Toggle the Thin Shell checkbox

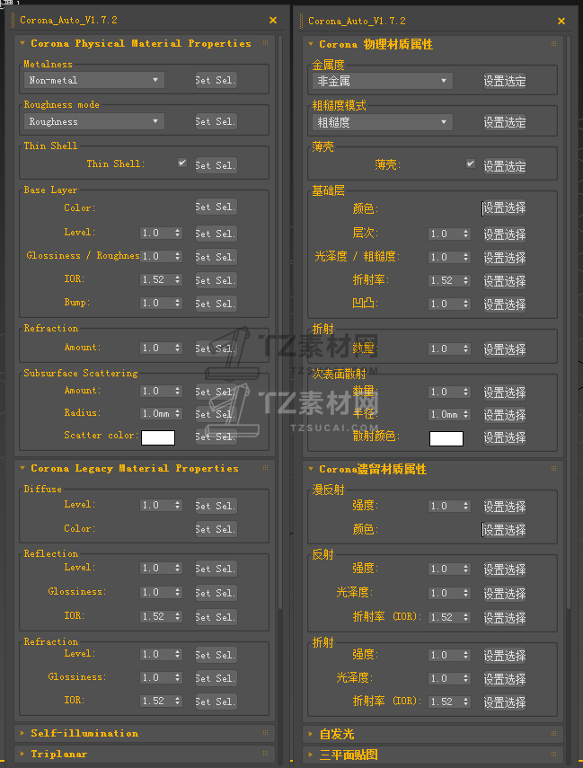point(182,163)
